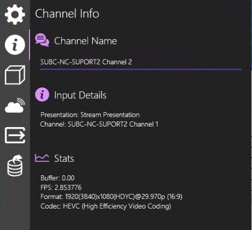Open the settings gear in the sidebar
252x230 pixels.
pos(15,14)
